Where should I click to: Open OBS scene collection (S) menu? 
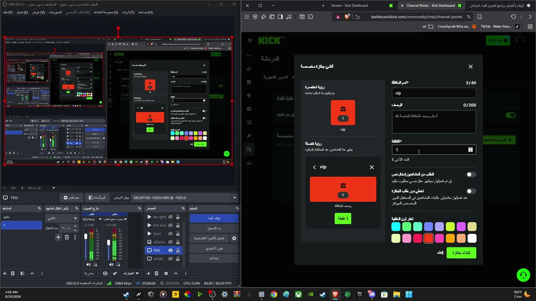(x=106, y=12)
